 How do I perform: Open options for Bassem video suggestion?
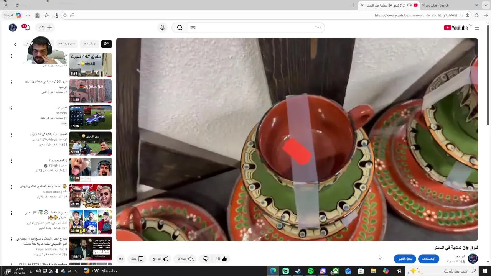tap(11, 108)
